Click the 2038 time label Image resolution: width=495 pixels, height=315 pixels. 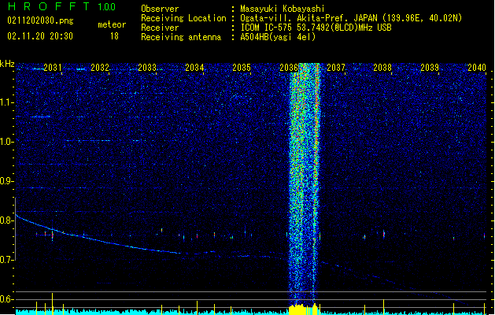click(x=382, y=68)
